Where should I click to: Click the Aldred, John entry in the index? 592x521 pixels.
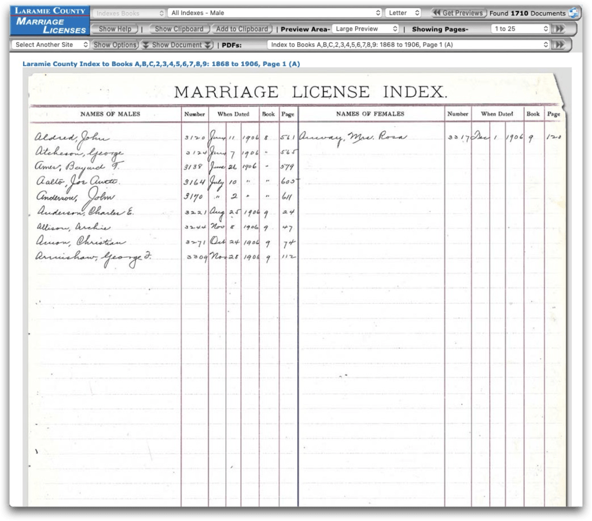(72, 138)
